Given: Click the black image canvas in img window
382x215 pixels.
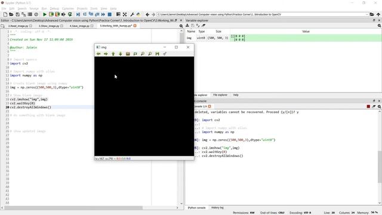Looking at the screenshot, I should click(144, 106).
